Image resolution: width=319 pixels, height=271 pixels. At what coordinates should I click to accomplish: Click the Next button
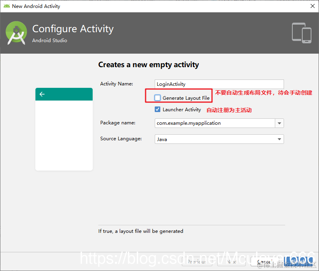click(x=231, y=261)
